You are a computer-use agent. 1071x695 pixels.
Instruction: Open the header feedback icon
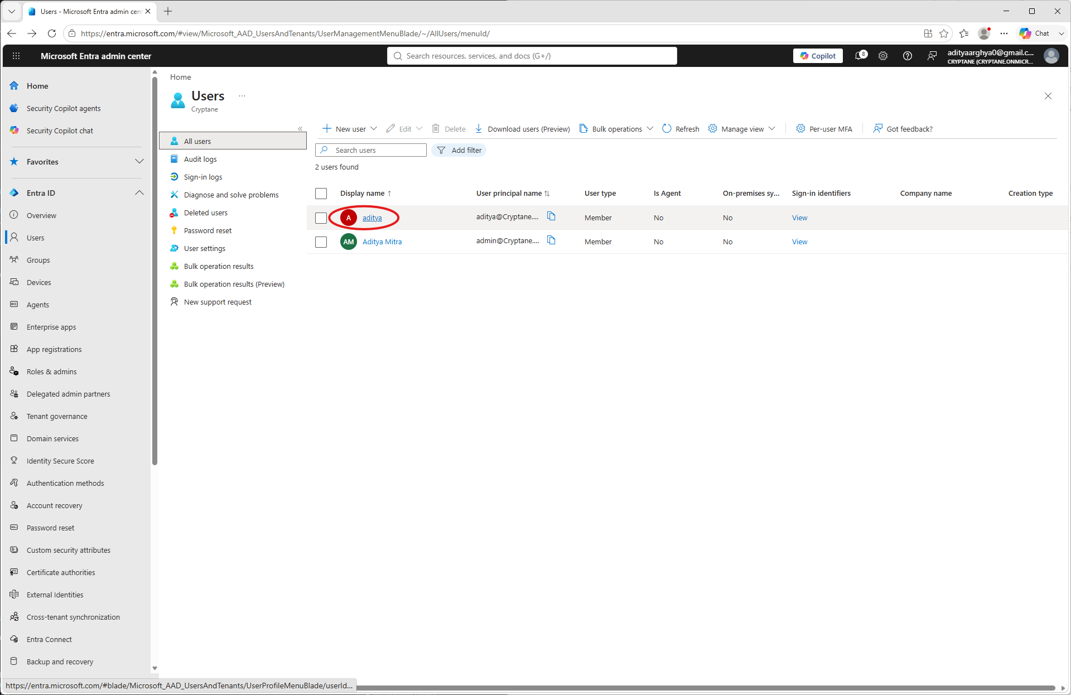coord(932,56)
